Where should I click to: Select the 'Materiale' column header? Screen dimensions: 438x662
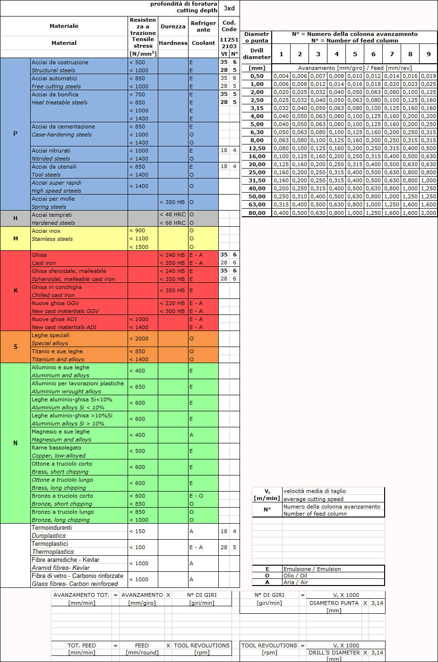coord(64,26)
